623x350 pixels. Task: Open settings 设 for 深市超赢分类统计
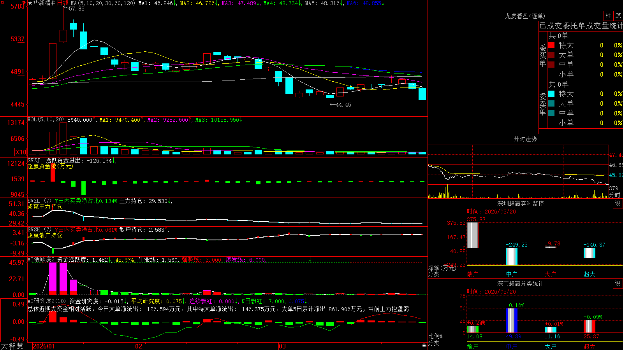click(618, 283)
